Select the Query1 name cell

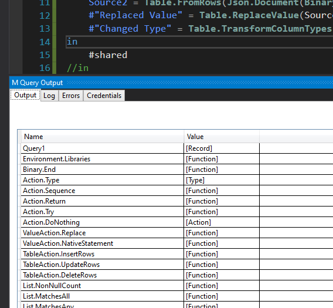[x=103, y=148]
